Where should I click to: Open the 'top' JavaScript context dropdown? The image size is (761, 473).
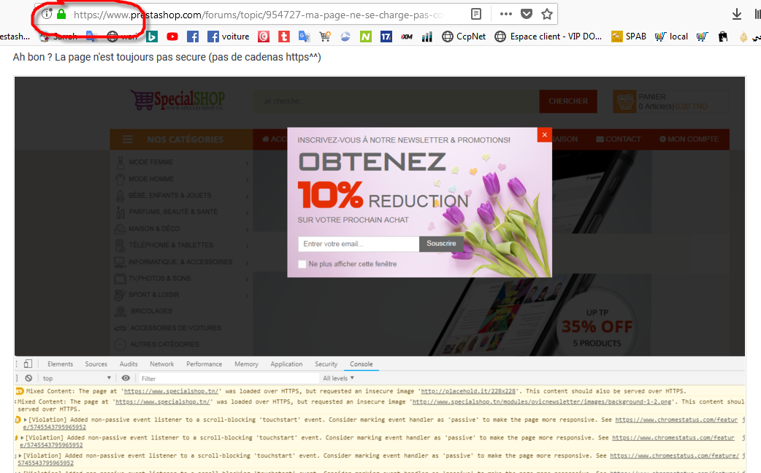(77, 378)
